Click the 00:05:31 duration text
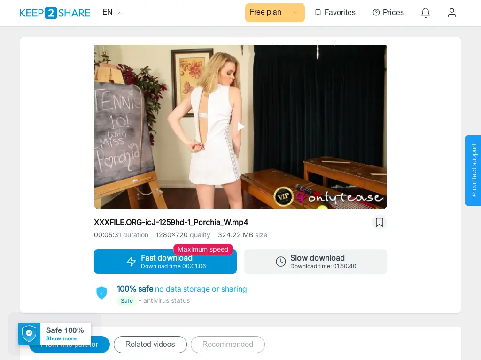This screenshot has height=360, width=481. (x=121, y=235)
